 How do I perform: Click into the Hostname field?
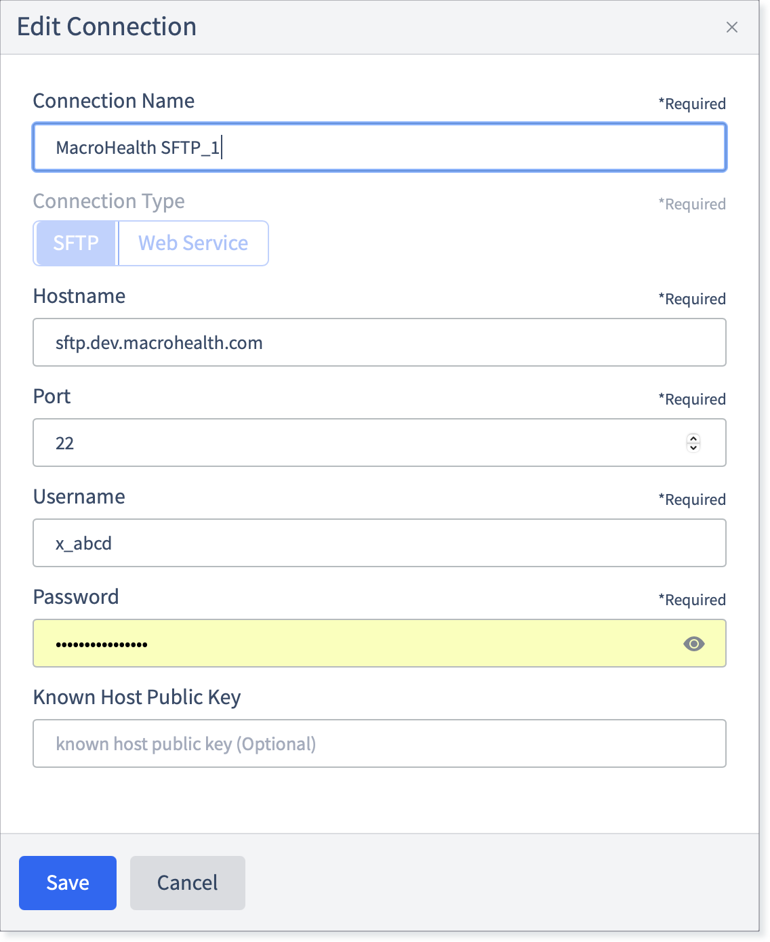coord(380,342)
